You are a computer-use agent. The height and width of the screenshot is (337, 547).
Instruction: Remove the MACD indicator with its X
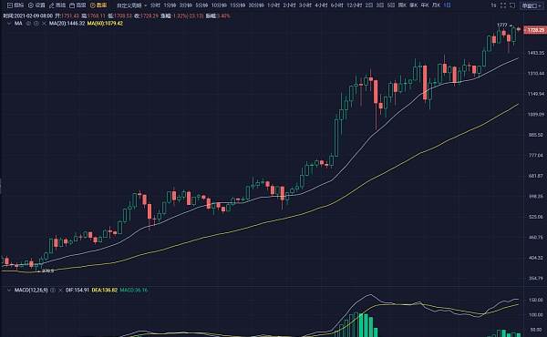tap(60, 290)
